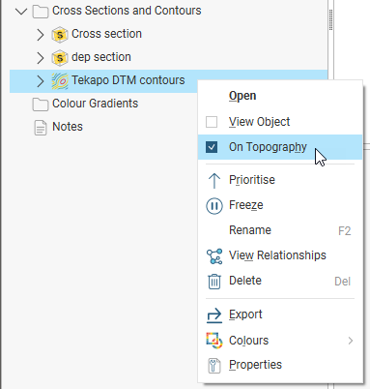Click the multicoloured Colours palette icon
370x389 pixels.
pyautogui.click(x=214, y=341)
